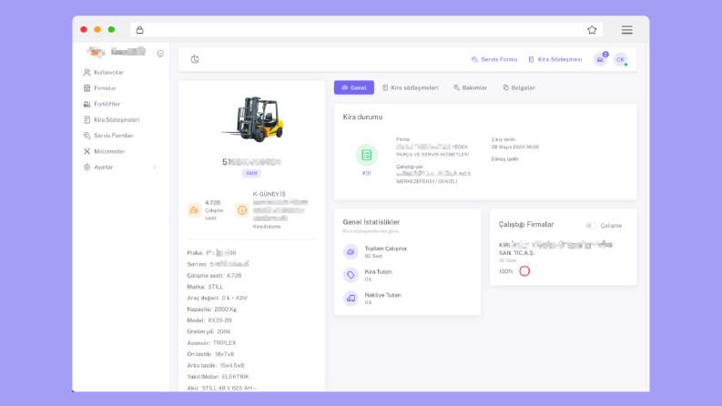Open the Servis Formu link
722x406 pixels.
tap(494, 59)
